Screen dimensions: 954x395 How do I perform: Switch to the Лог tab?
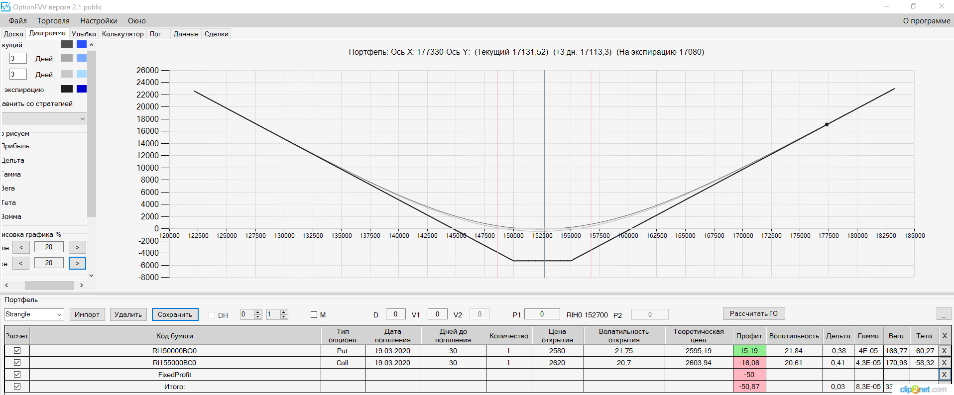155,34
